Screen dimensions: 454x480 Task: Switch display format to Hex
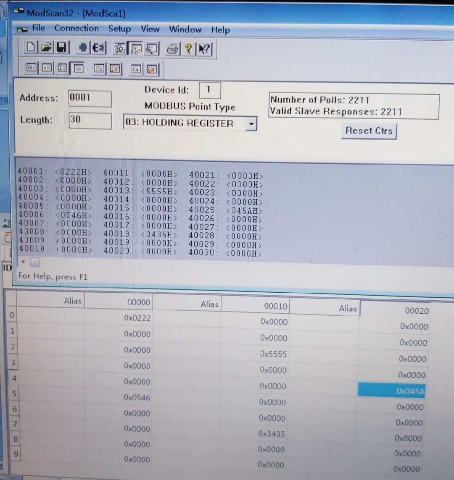[x=78, y=68]
